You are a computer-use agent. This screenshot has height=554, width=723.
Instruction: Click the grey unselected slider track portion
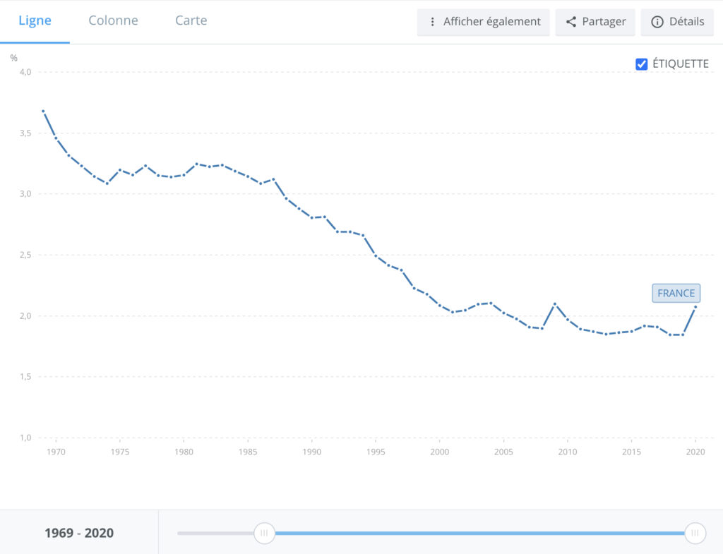215,533
